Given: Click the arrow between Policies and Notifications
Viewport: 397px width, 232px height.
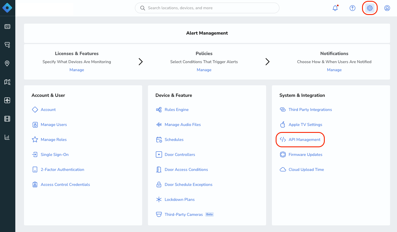Looking at the screenshot, I should (267, 62).
